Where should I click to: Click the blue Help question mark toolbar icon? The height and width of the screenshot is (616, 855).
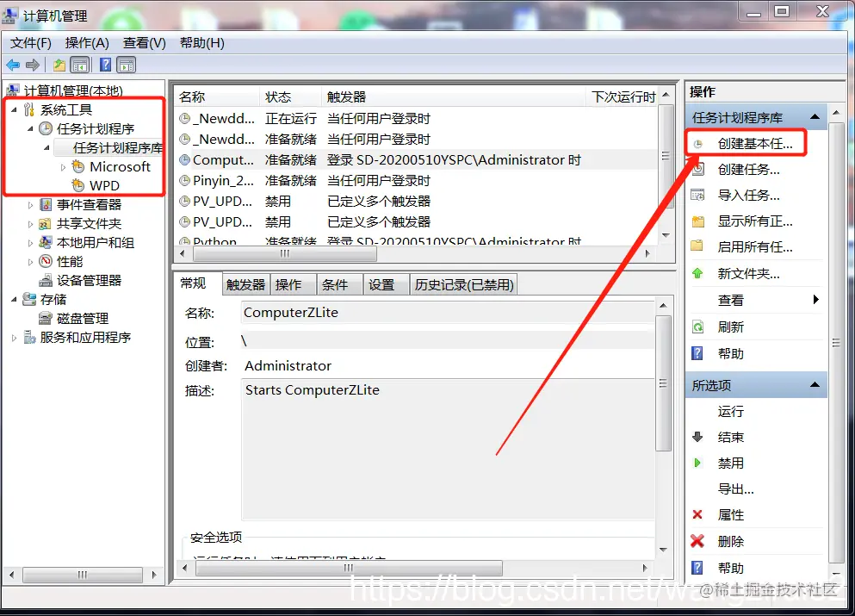(x=103, y=65)
